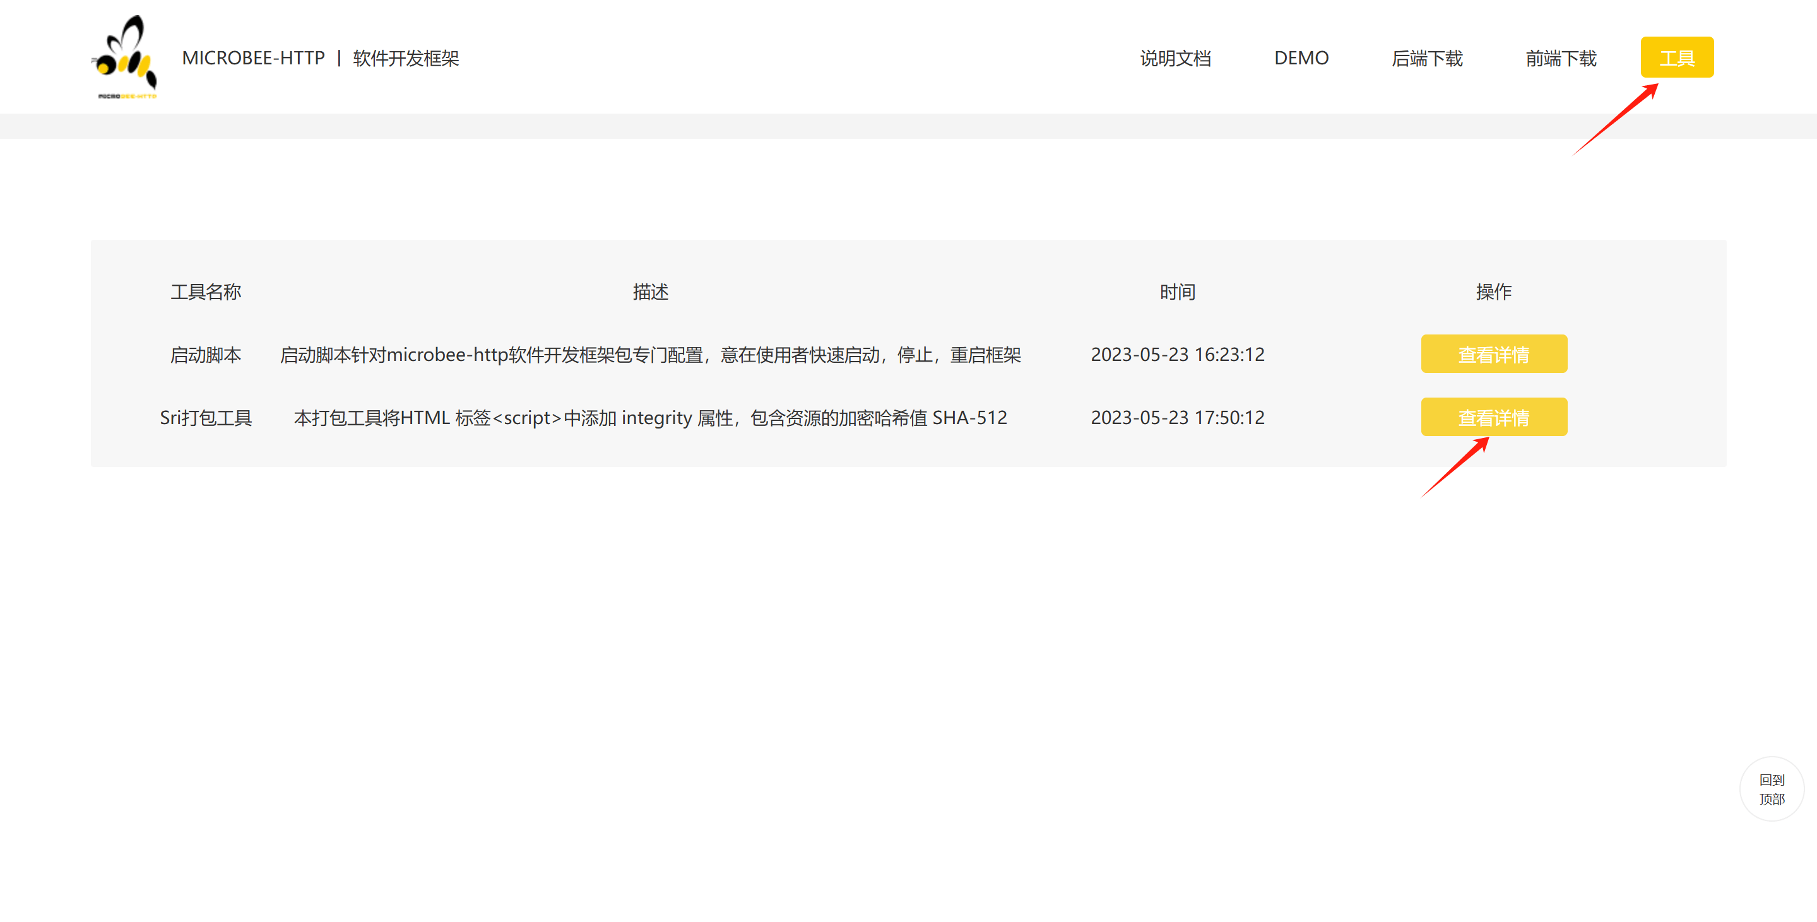This screenshot has height=922, width=1817.
Task: View details for 启动脚本 tool
Action: [1493, 354]
